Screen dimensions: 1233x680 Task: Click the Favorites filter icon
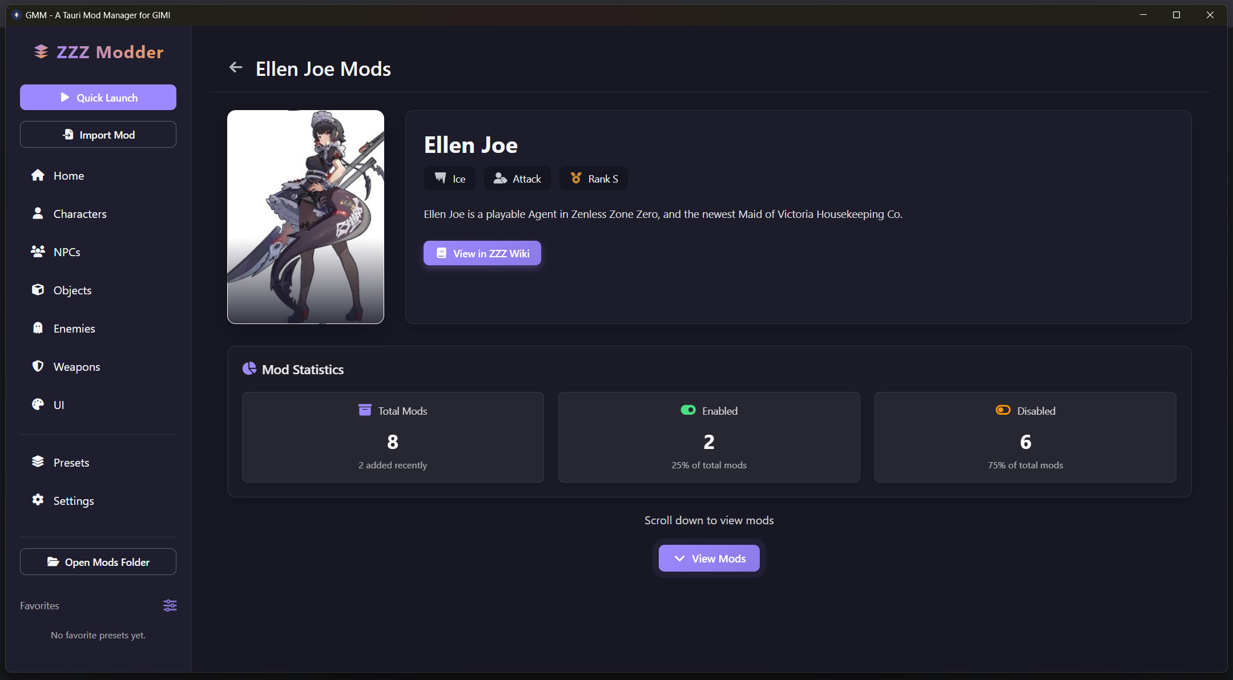[x=170, y=605]
